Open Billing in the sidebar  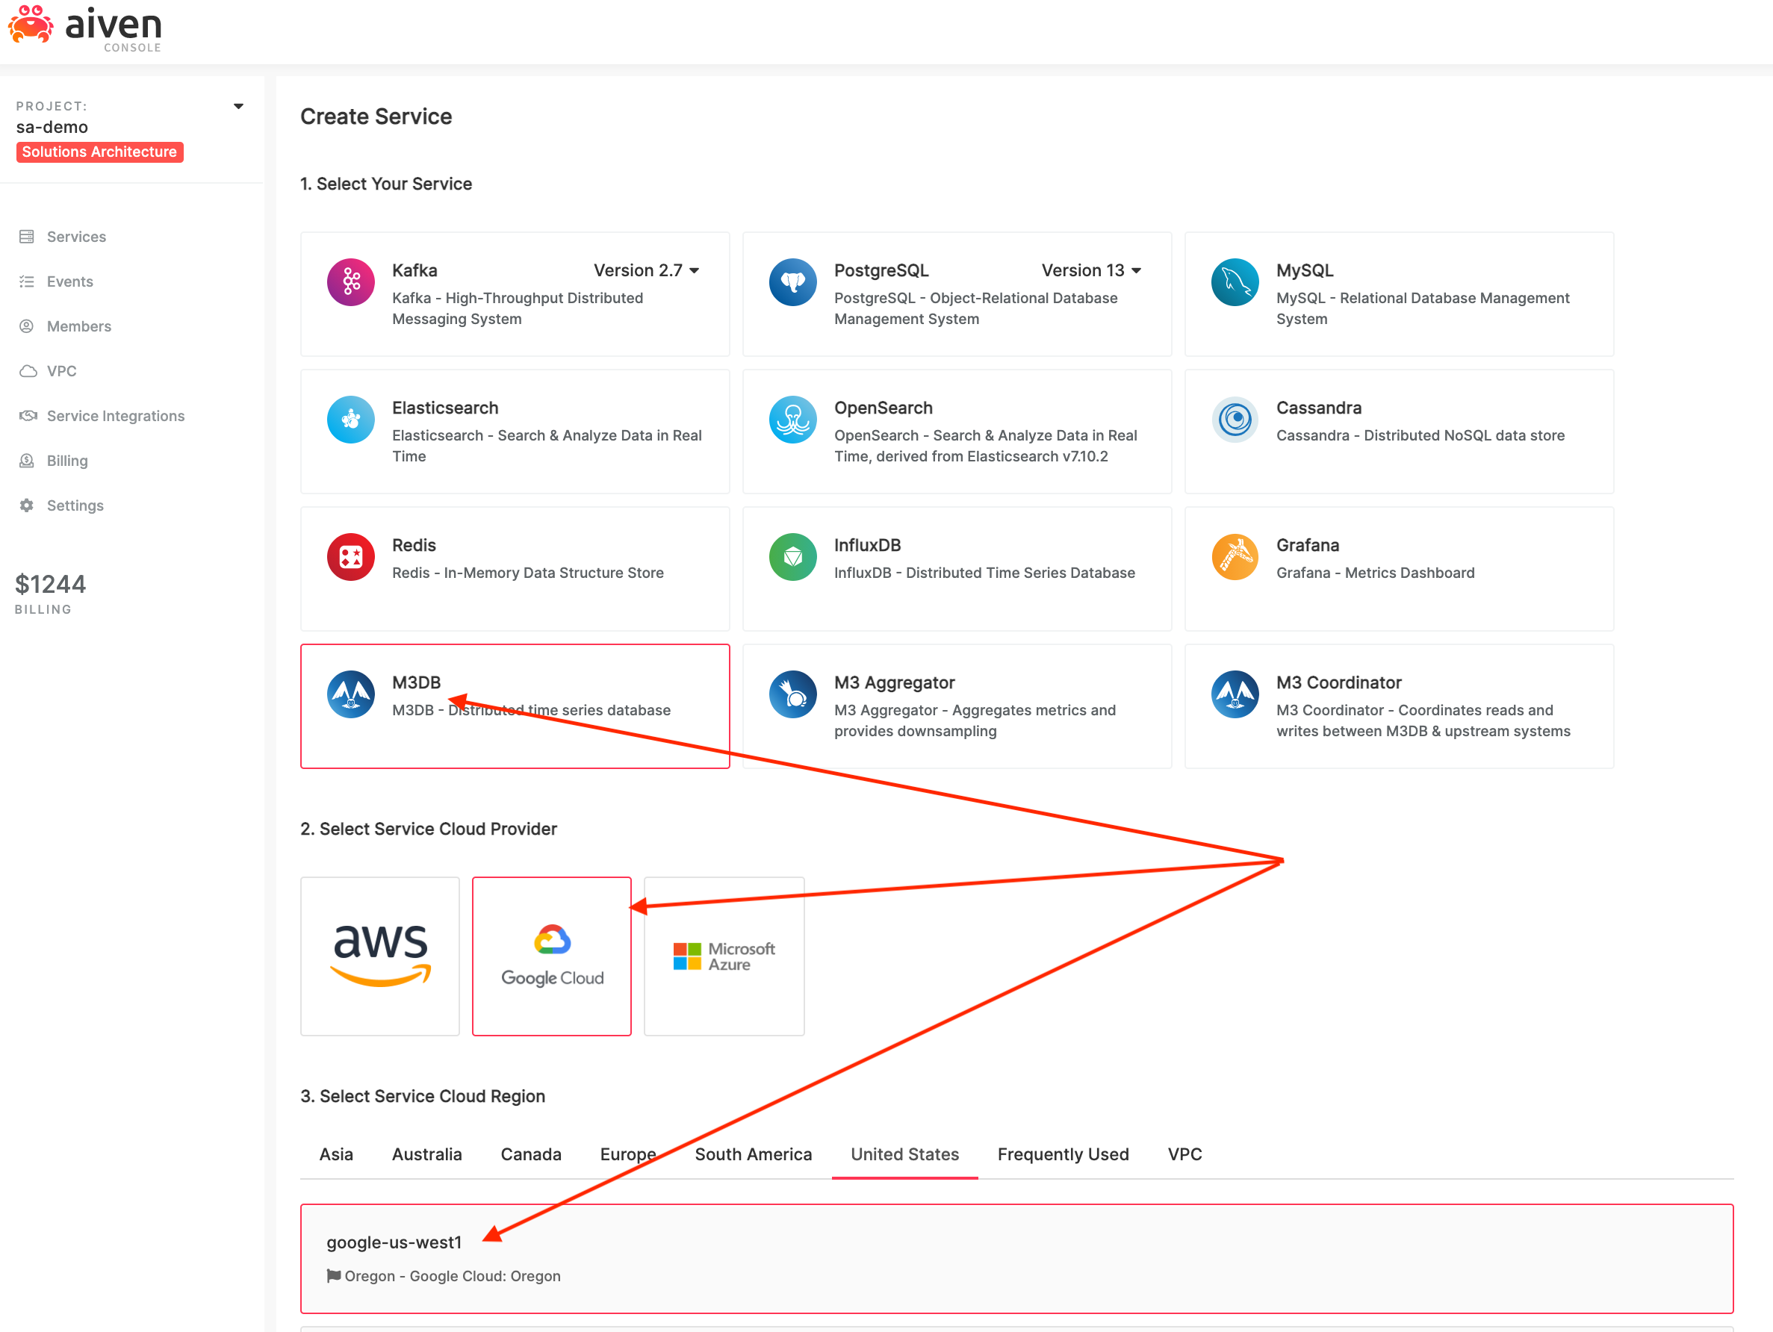[67, 461]
